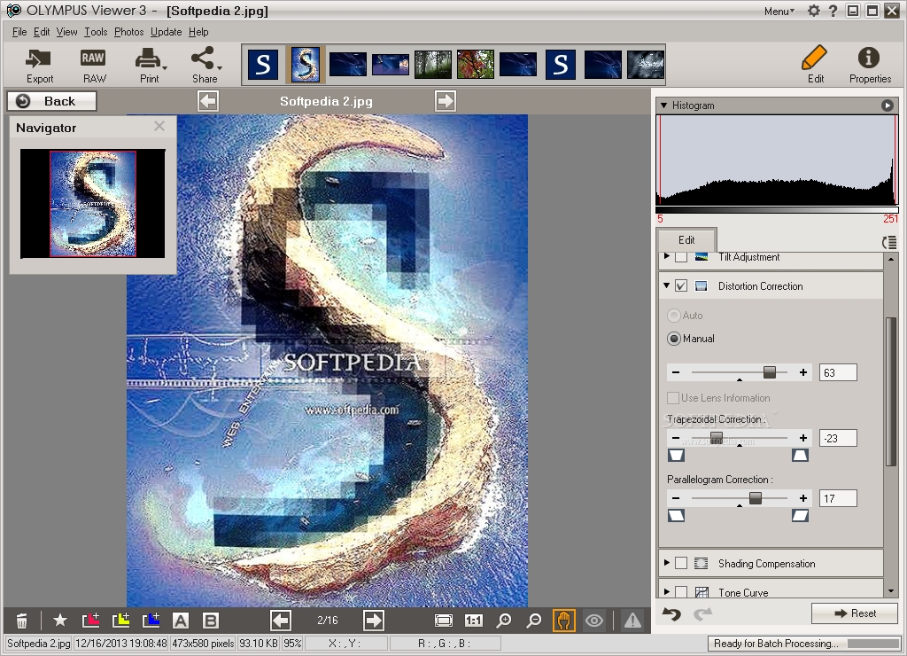This screenshot has height=656, width=907.
Task: Go to next image in bottom bar
Action: pos(374,621)
